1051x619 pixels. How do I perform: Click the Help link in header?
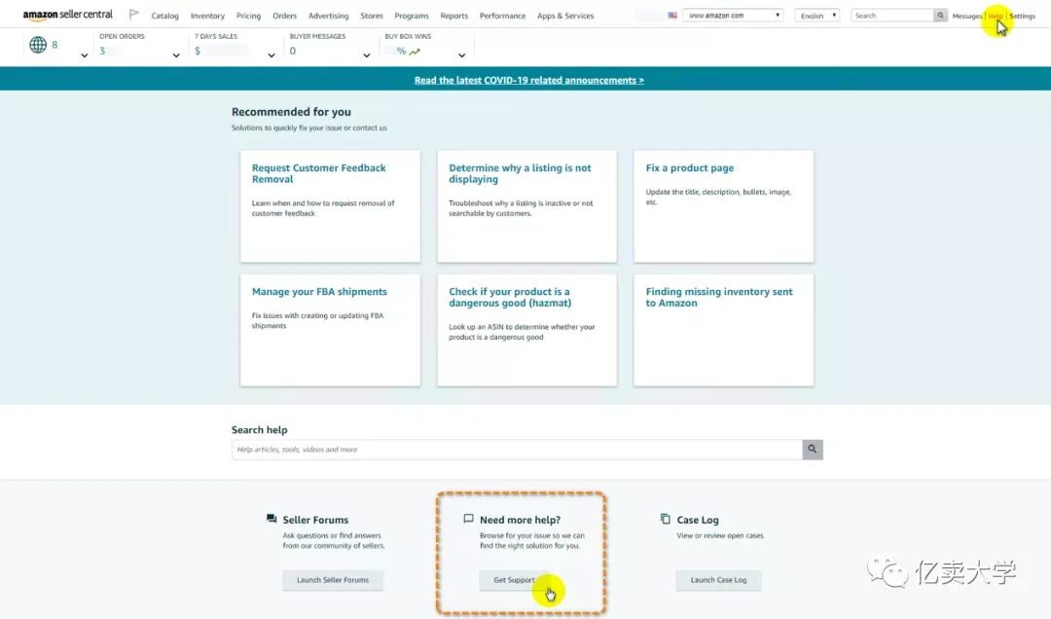[996, 16]
